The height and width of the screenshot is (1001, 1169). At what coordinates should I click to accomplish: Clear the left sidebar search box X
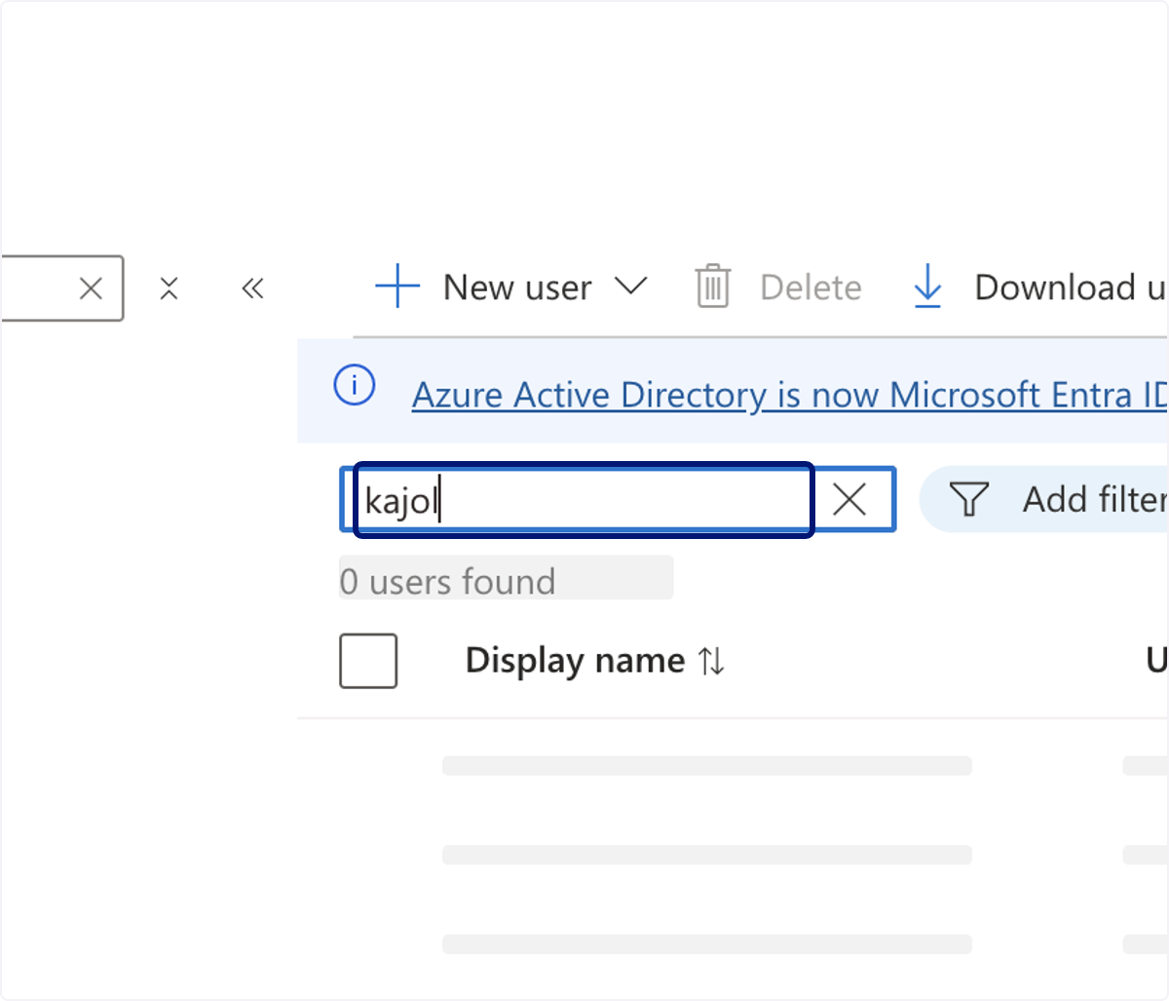tap(91, 289)
